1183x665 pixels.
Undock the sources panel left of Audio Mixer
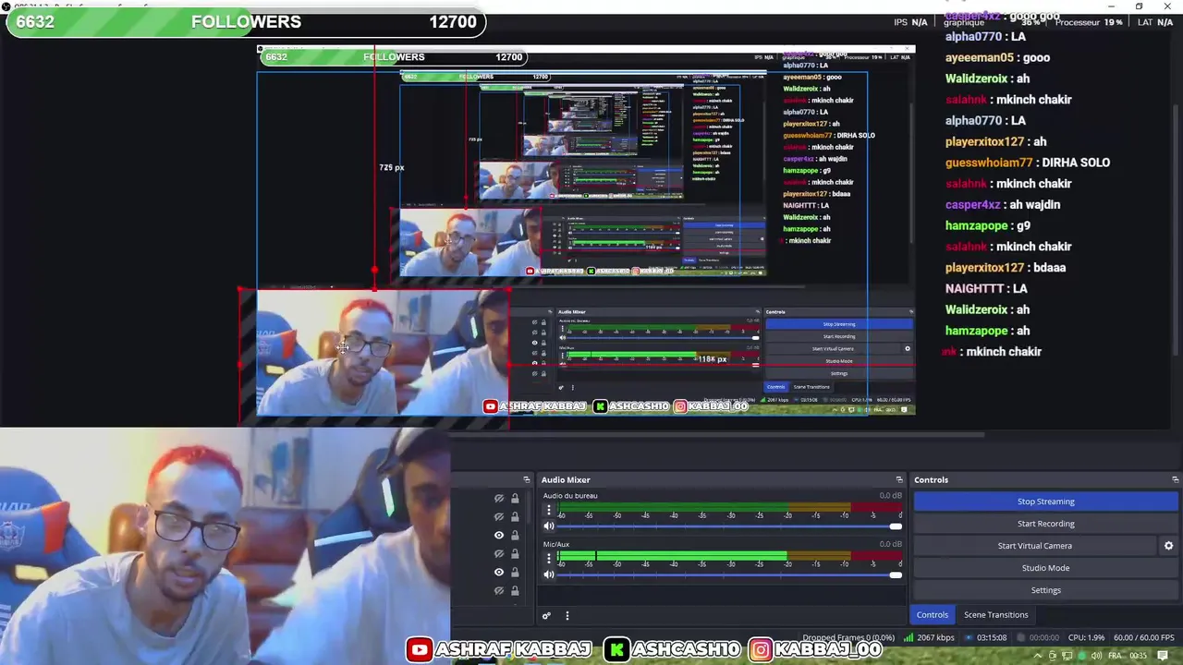click(527, 480)
